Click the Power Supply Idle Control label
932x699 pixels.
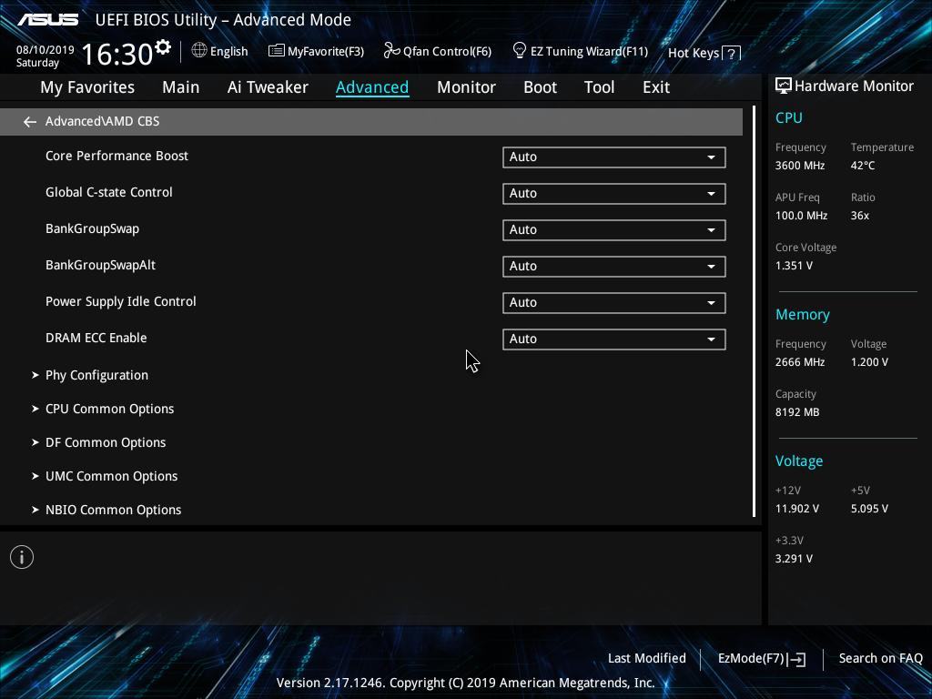click(121, 301)
